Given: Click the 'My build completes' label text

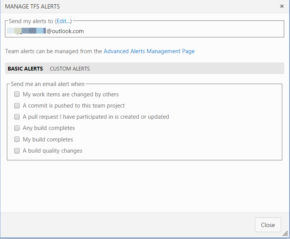Looking at the screenshot, I should coord(48,139).
